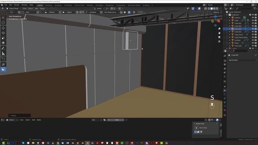Hide Camera object with its eye icon

point(253,18)
